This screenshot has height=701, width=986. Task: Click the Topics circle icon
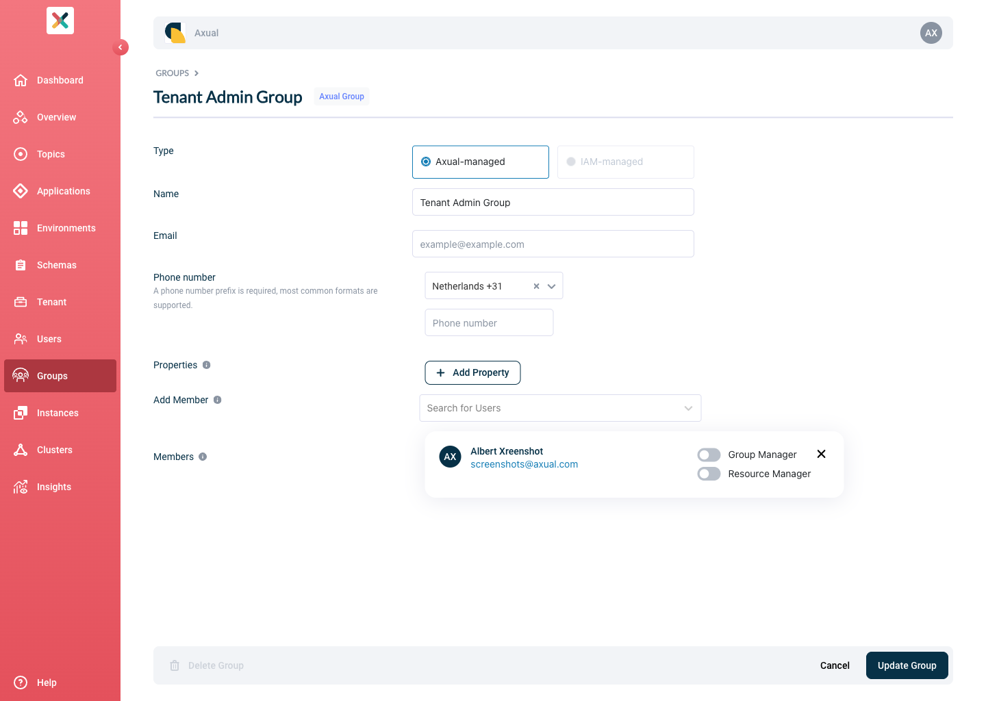point(21,154)
